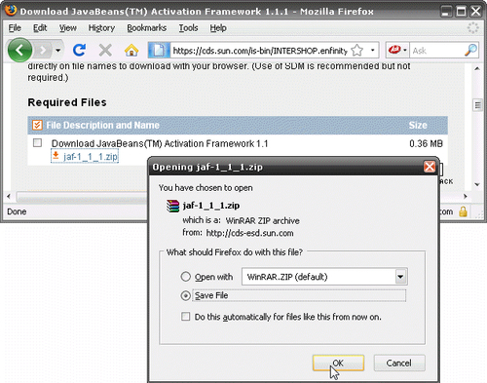Click the throbber activity icon beside menu bar
Screen dimensions: 487x383
[473, 28]
